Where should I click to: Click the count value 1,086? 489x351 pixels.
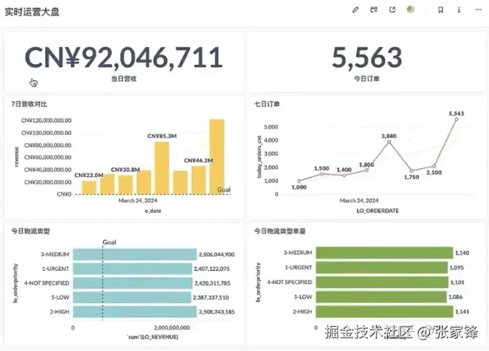[x=455, y=297]
